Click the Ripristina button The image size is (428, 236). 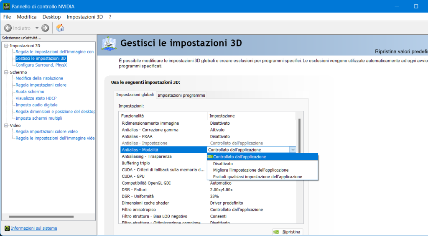coord(287,232)
